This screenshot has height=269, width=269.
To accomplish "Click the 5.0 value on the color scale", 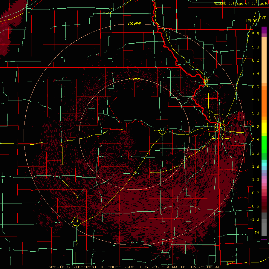I will coord(256,113).
